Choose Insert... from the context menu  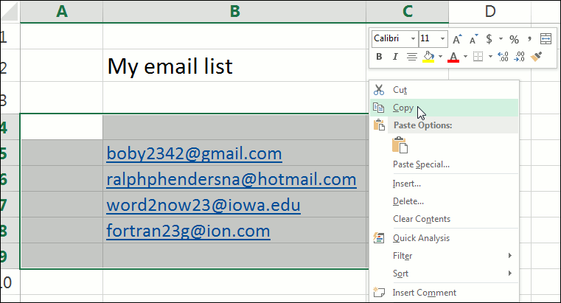tap(444, 184)
